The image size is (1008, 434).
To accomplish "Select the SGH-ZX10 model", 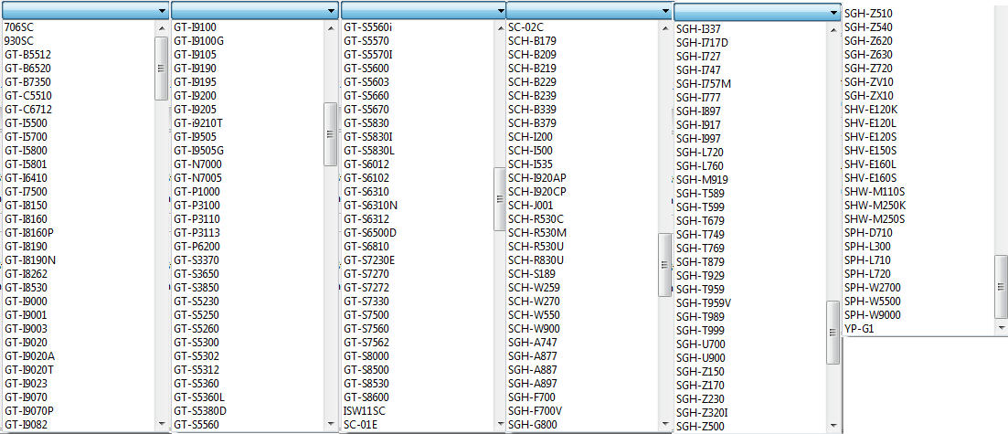I will (x=868, y=95).
